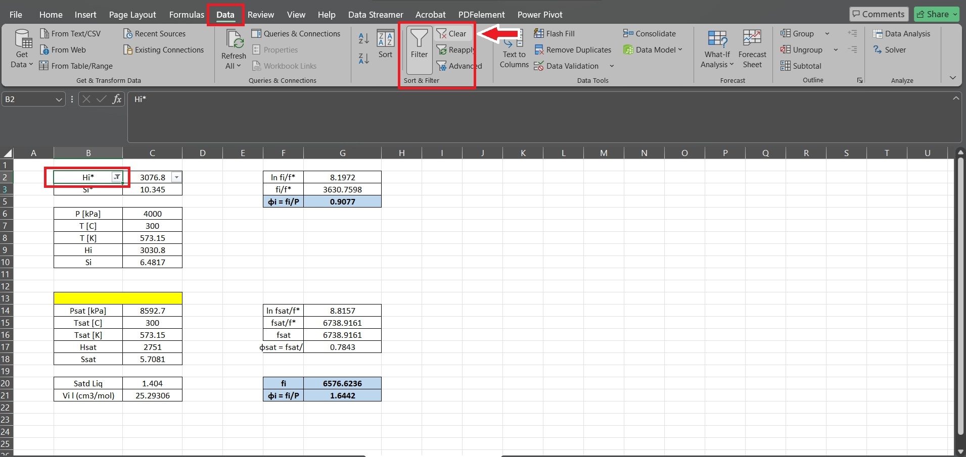Screen dimensions: 966x457
Task: Collapse the ribbon with chevron
Action: [x=953, y=78]
